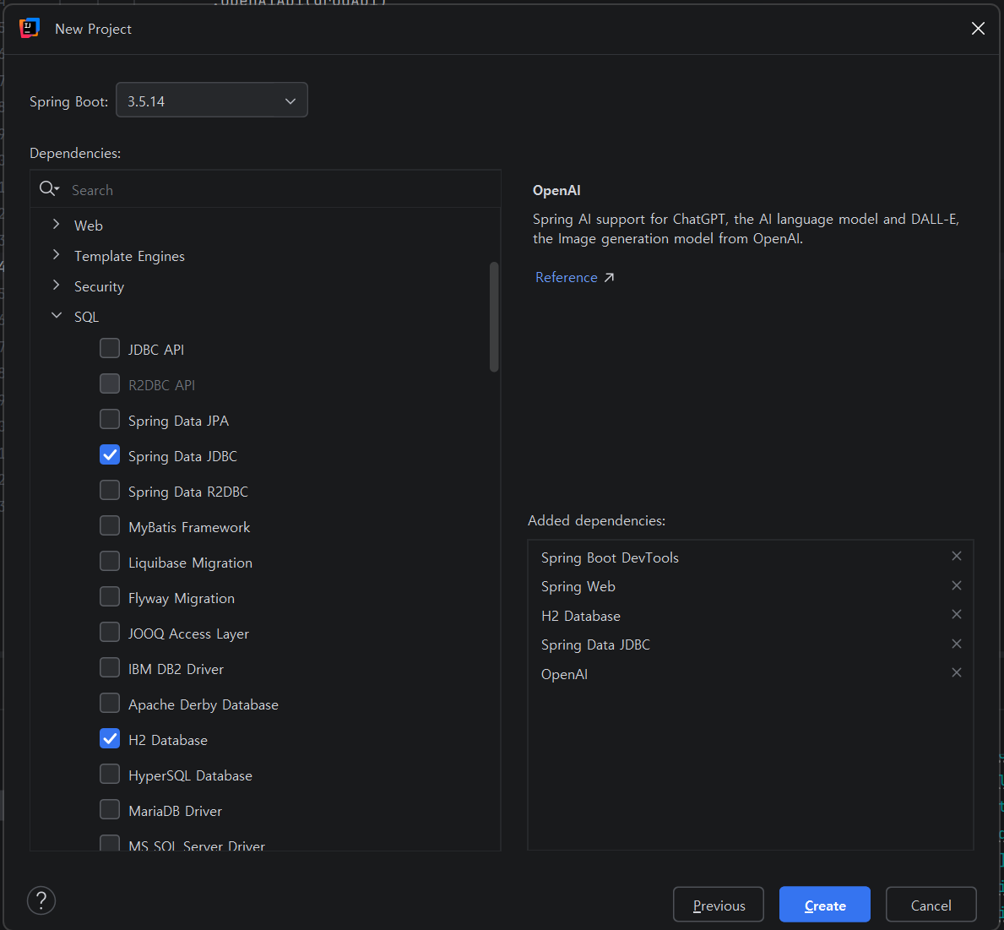Remove Spring Boot DevTools dependency
This screenshot has width=1004, height=930.
coord(956,556)
